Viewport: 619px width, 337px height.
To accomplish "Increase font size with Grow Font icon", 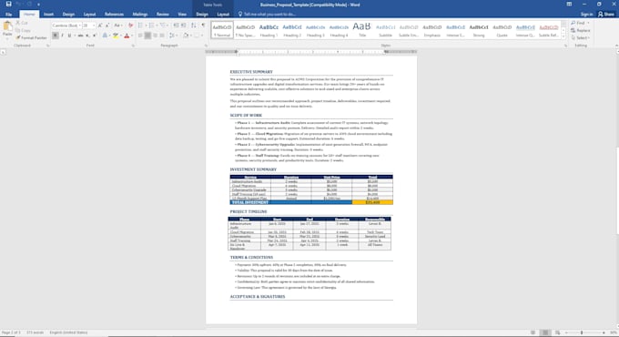I will (100, 26).
